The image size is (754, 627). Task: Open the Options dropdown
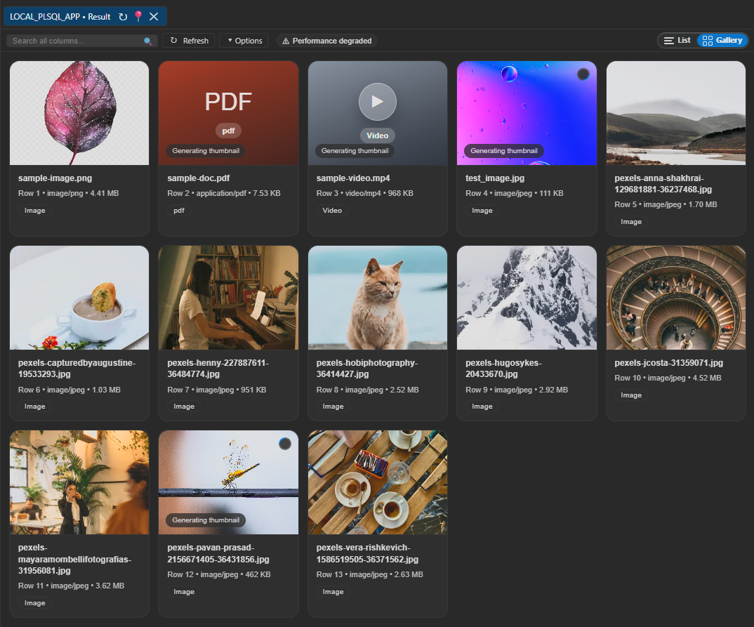point(244,41)
